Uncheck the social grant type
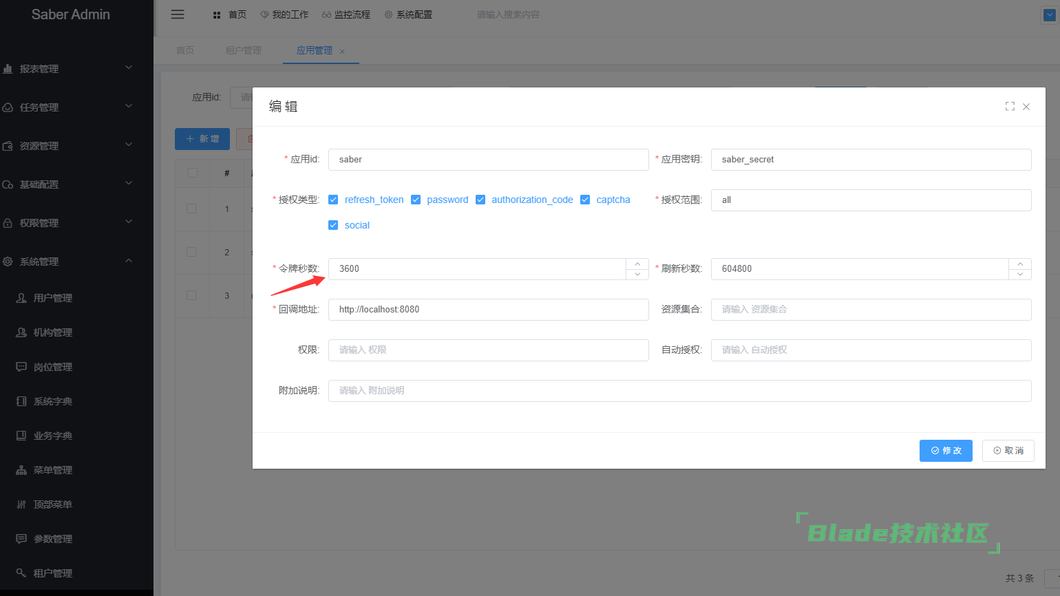The width and height of the screenshot is (1060, 596). click(333, 225)
